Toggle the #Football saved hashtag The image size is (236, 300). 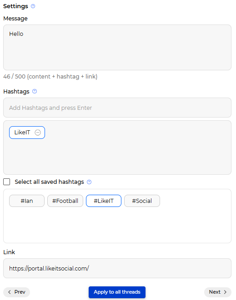pyautogui.click(x=65, y=201)
